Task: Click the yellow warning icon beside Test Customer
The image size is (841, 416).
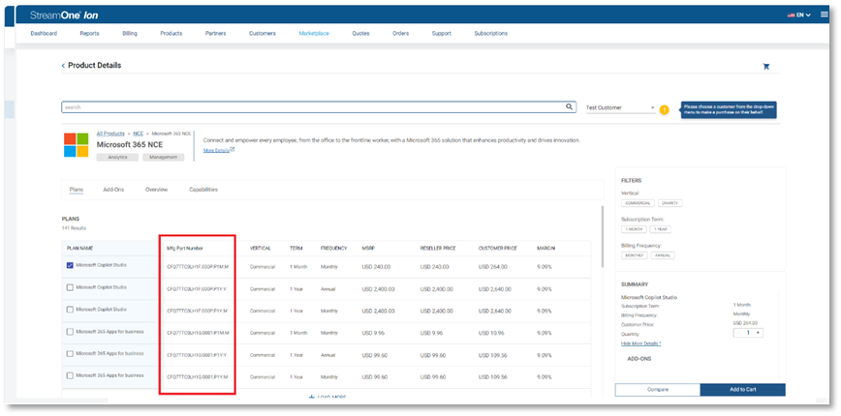Action: 665,109
